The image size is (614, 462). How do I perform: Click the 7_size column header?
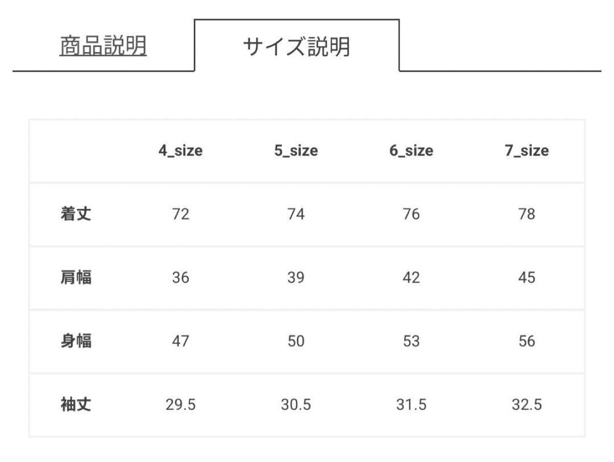click(527, 151)
